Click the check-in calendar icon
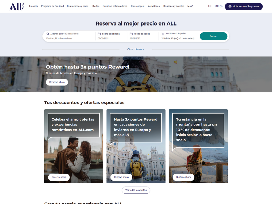 99,34
